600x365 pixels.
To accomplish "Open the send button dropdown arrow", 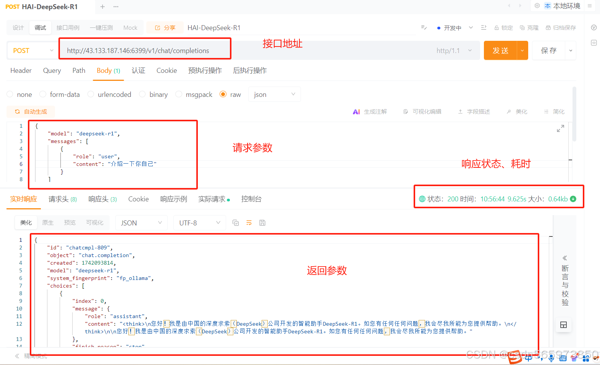I will click(522, 51).
